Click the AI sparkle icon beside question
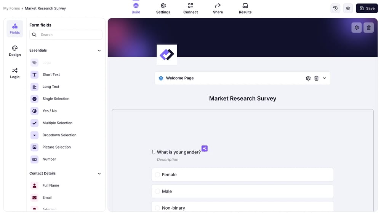This screenshot has height=215, width=381. [205, 149]
